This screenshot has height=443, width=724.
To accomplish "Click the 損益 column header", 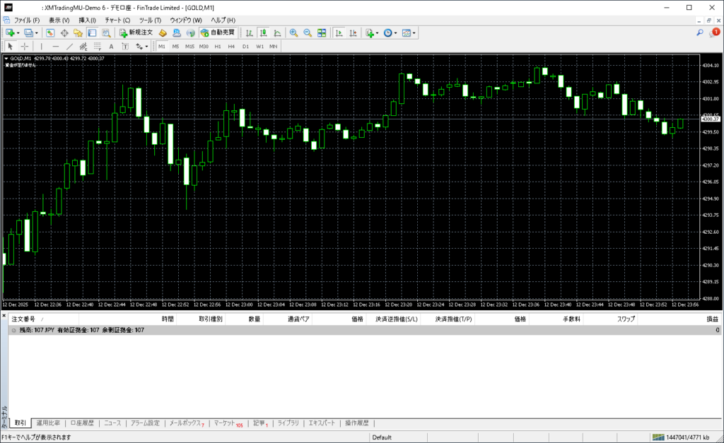I will (x=712, y=319).
